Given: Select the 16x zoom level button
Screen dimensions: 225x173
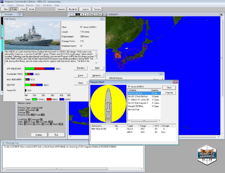Looking at the screenshot, I should click(91, 14).
